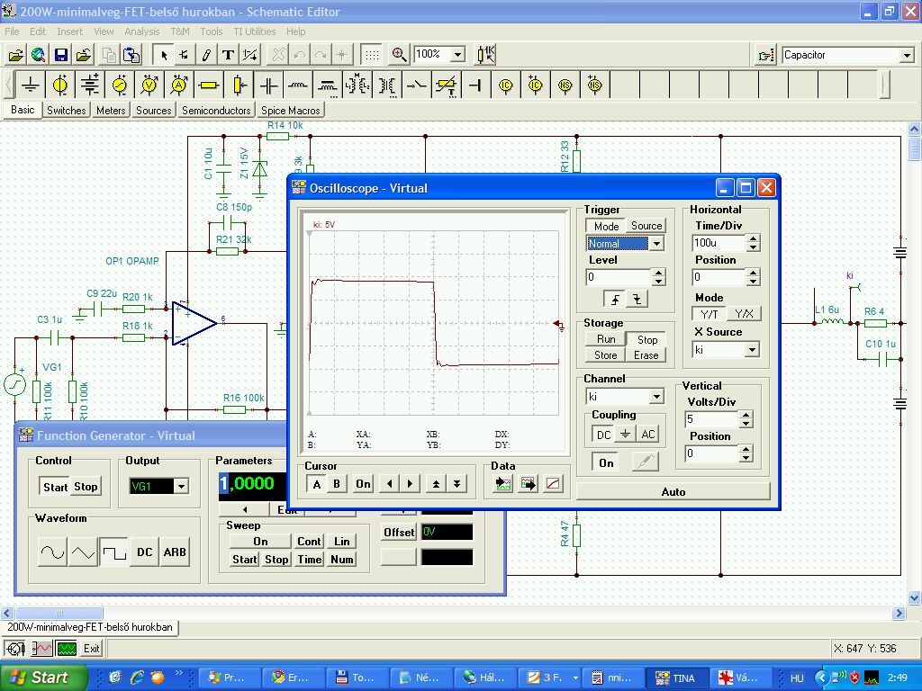Click the zoom magnifier toolbar icon
The image size is (922, 691).
(x=399, y=55)
